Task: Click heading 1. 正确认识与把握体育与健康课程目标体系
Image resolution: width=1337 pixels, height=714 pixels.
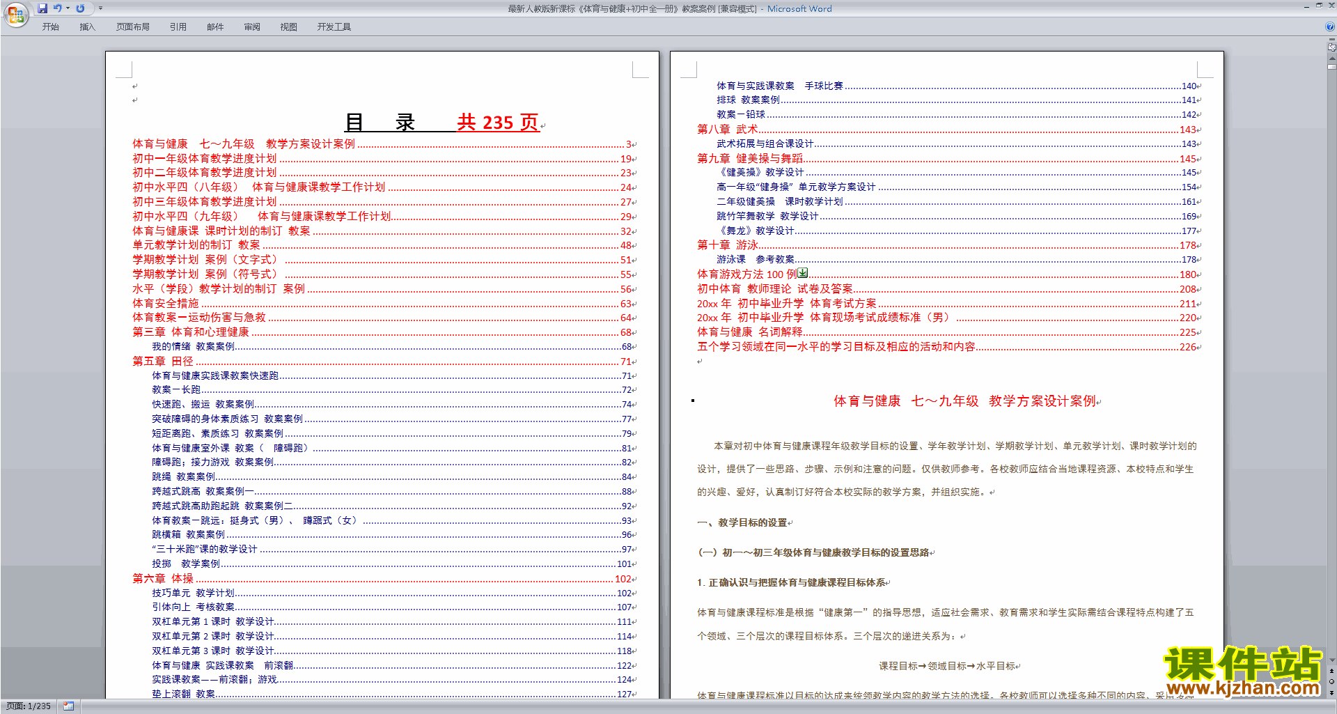Action: pos(792,582)
